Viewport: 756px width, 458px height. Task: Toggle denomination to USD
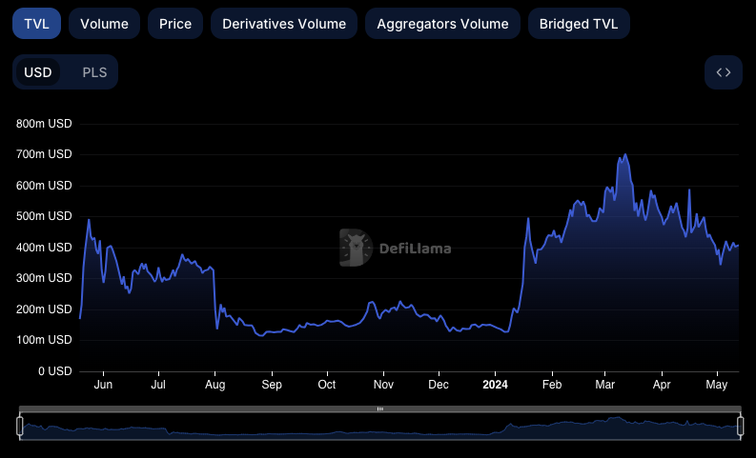pyautogui.click(x=38, y=72)
